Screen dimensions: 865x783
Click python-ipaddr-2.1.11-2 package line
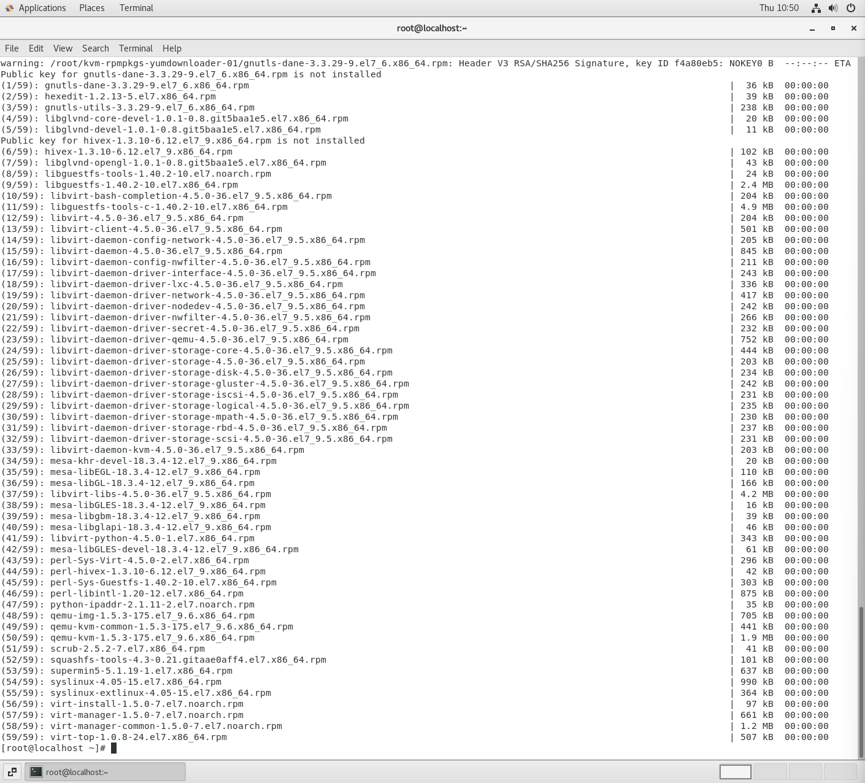click(x=152, y=604)
